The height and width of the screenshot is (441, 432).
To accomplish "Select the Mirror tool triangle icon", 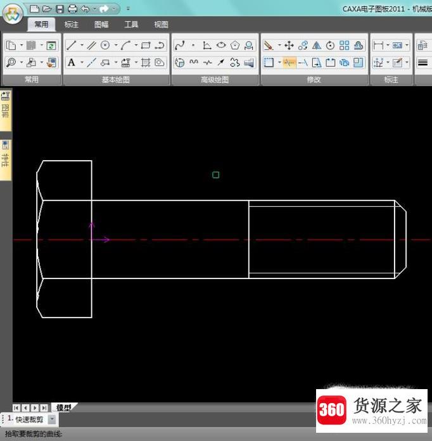I will 317,46.
